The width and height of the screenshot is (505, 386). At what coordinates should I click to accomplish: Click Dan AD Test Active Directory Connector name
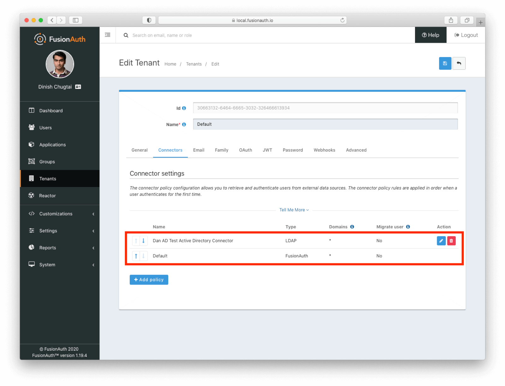pos(193,241)
